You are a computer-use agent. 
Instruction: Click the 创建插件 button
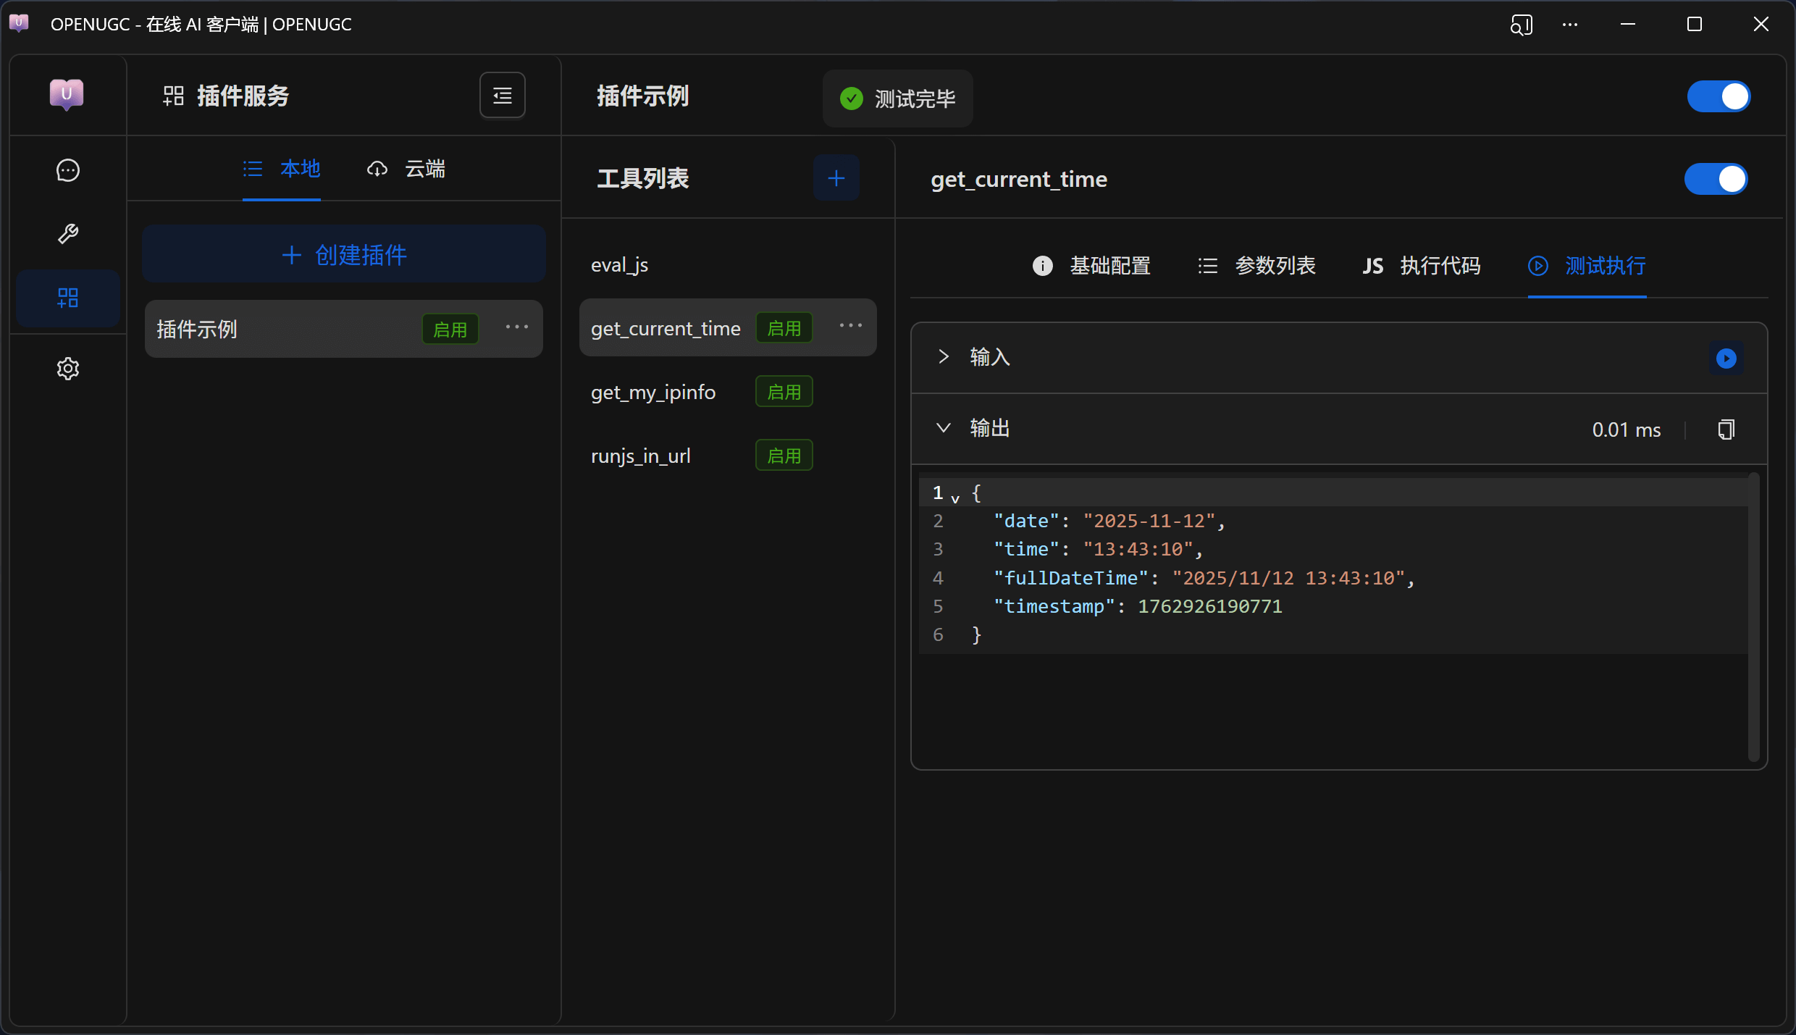click(x=344, y=254)
